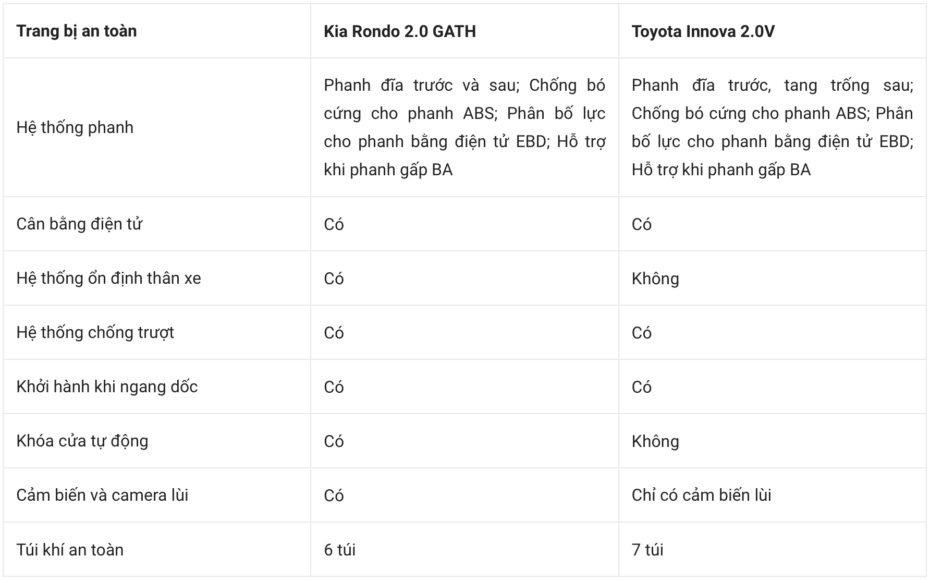Viewport: 930px width, 580px height.
Task: Click the 'Khóa cửa tự động' row label
Action: point(82,441)
